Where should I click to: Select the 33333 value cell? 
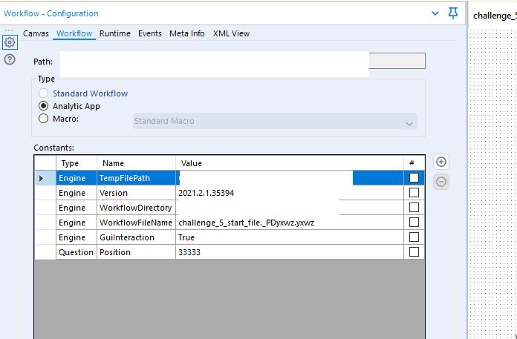290,252
